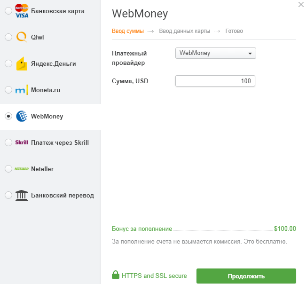The width and height of the screenshot is (306, 284).
Task: Click the HTTPS and SSL secure text
Action: (154, 276)
